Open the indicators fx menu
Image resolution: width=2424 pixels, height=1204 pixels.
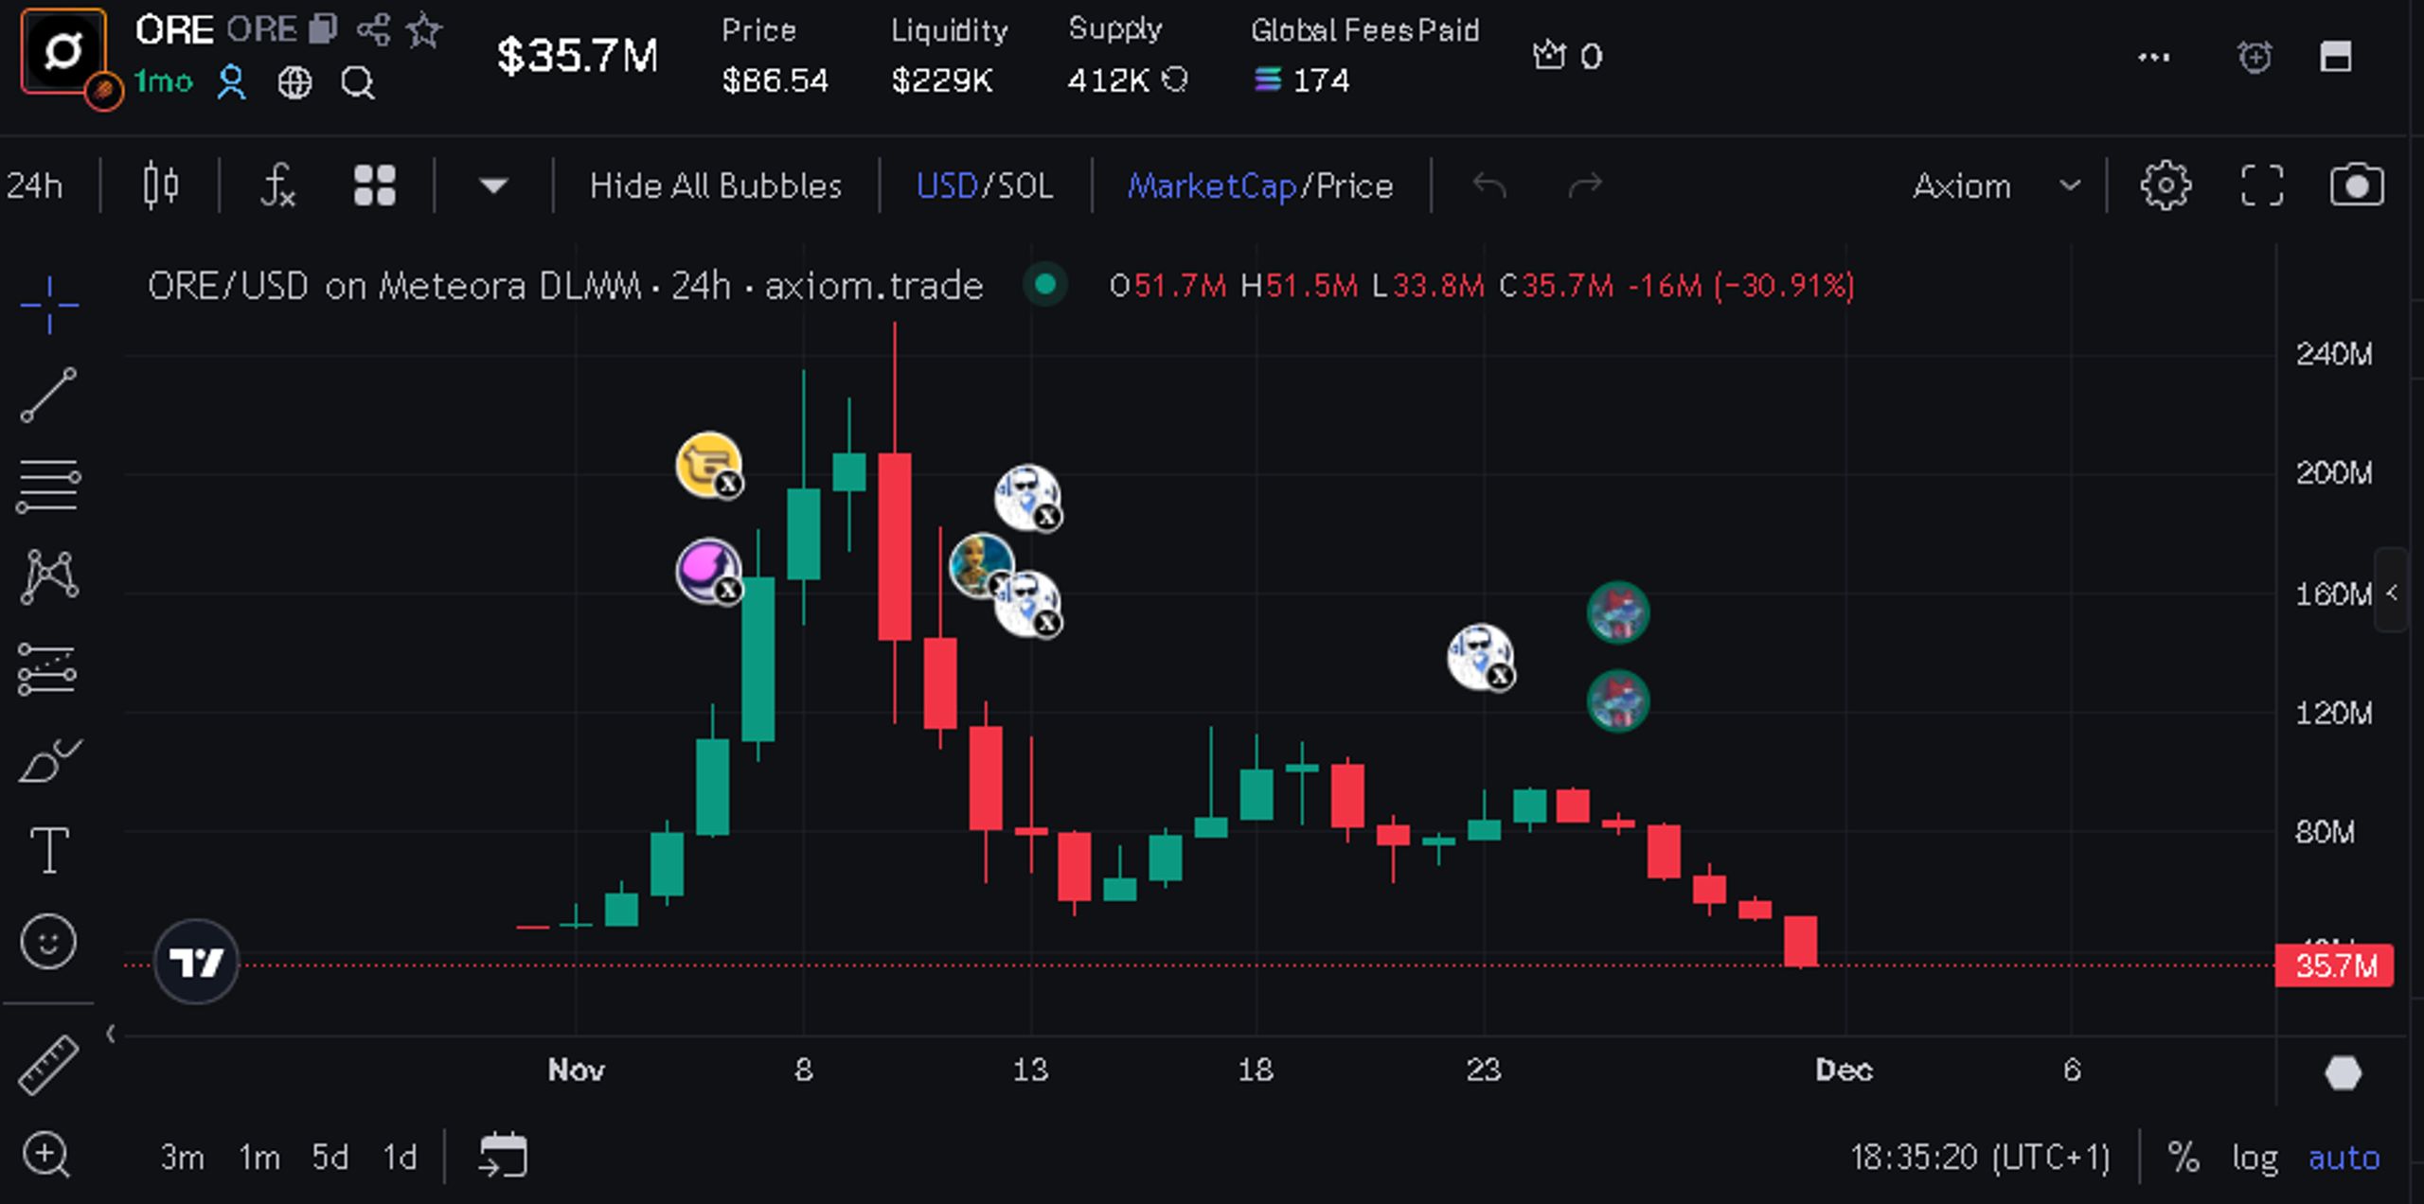pos(277,186)
